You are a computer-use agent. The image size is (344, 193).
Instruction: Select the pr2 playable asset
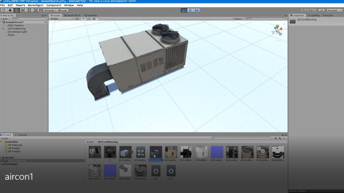coord(171,171)
